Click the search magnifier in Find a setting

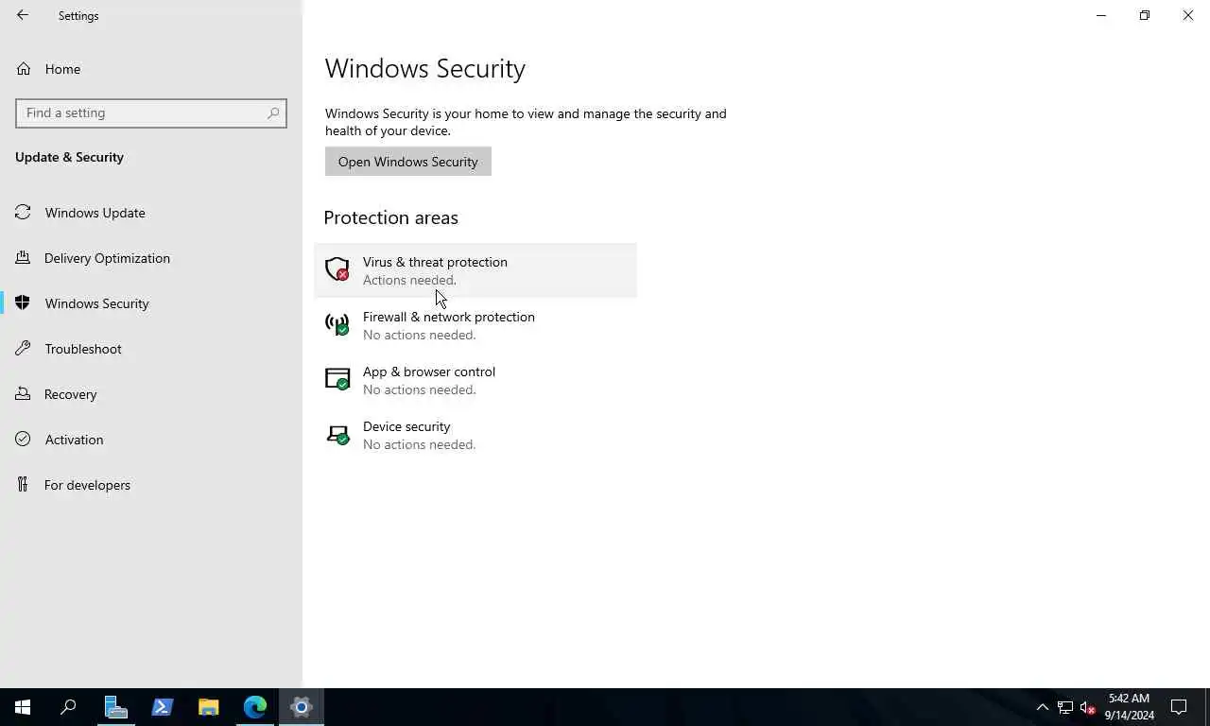(x=273, y=112)
